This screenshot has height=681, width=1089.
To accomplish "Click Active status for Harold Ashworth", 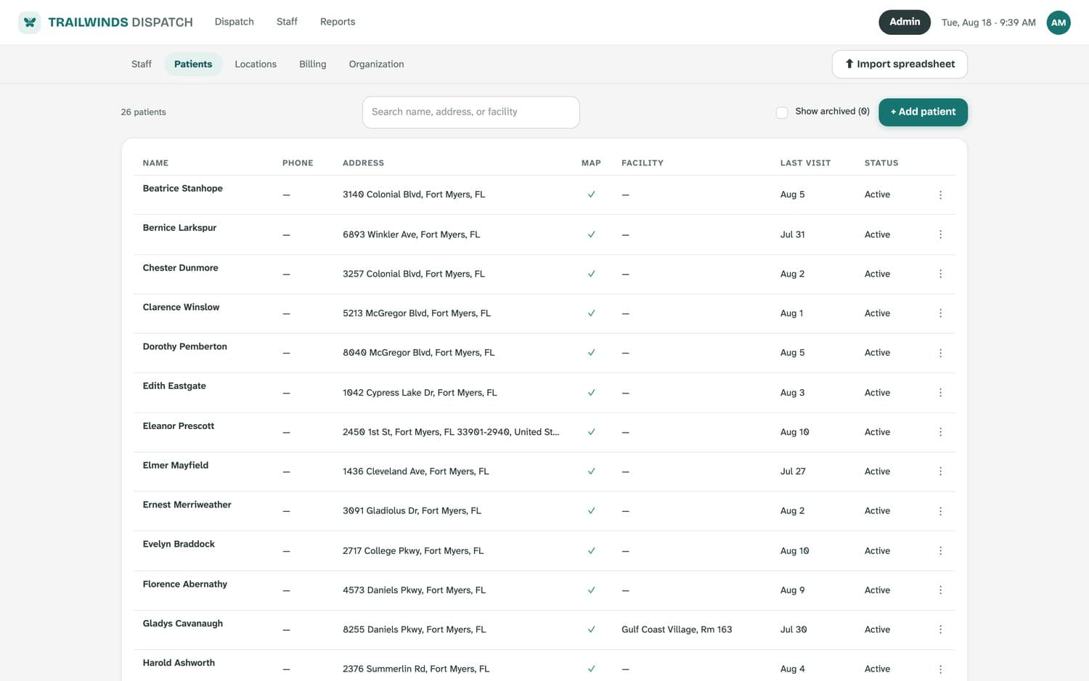I will [877, 669].
